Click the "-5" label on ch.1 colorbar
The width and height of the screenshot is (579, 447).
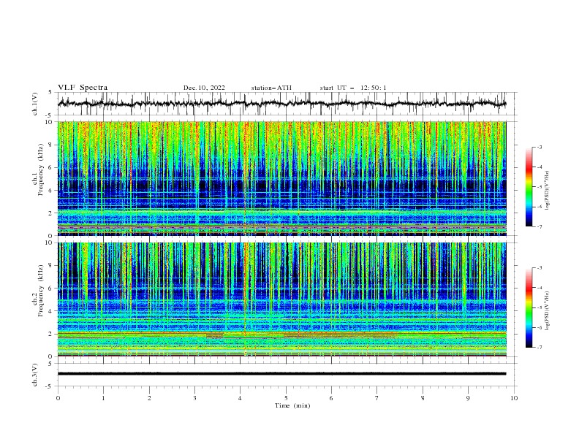point(539,187)
